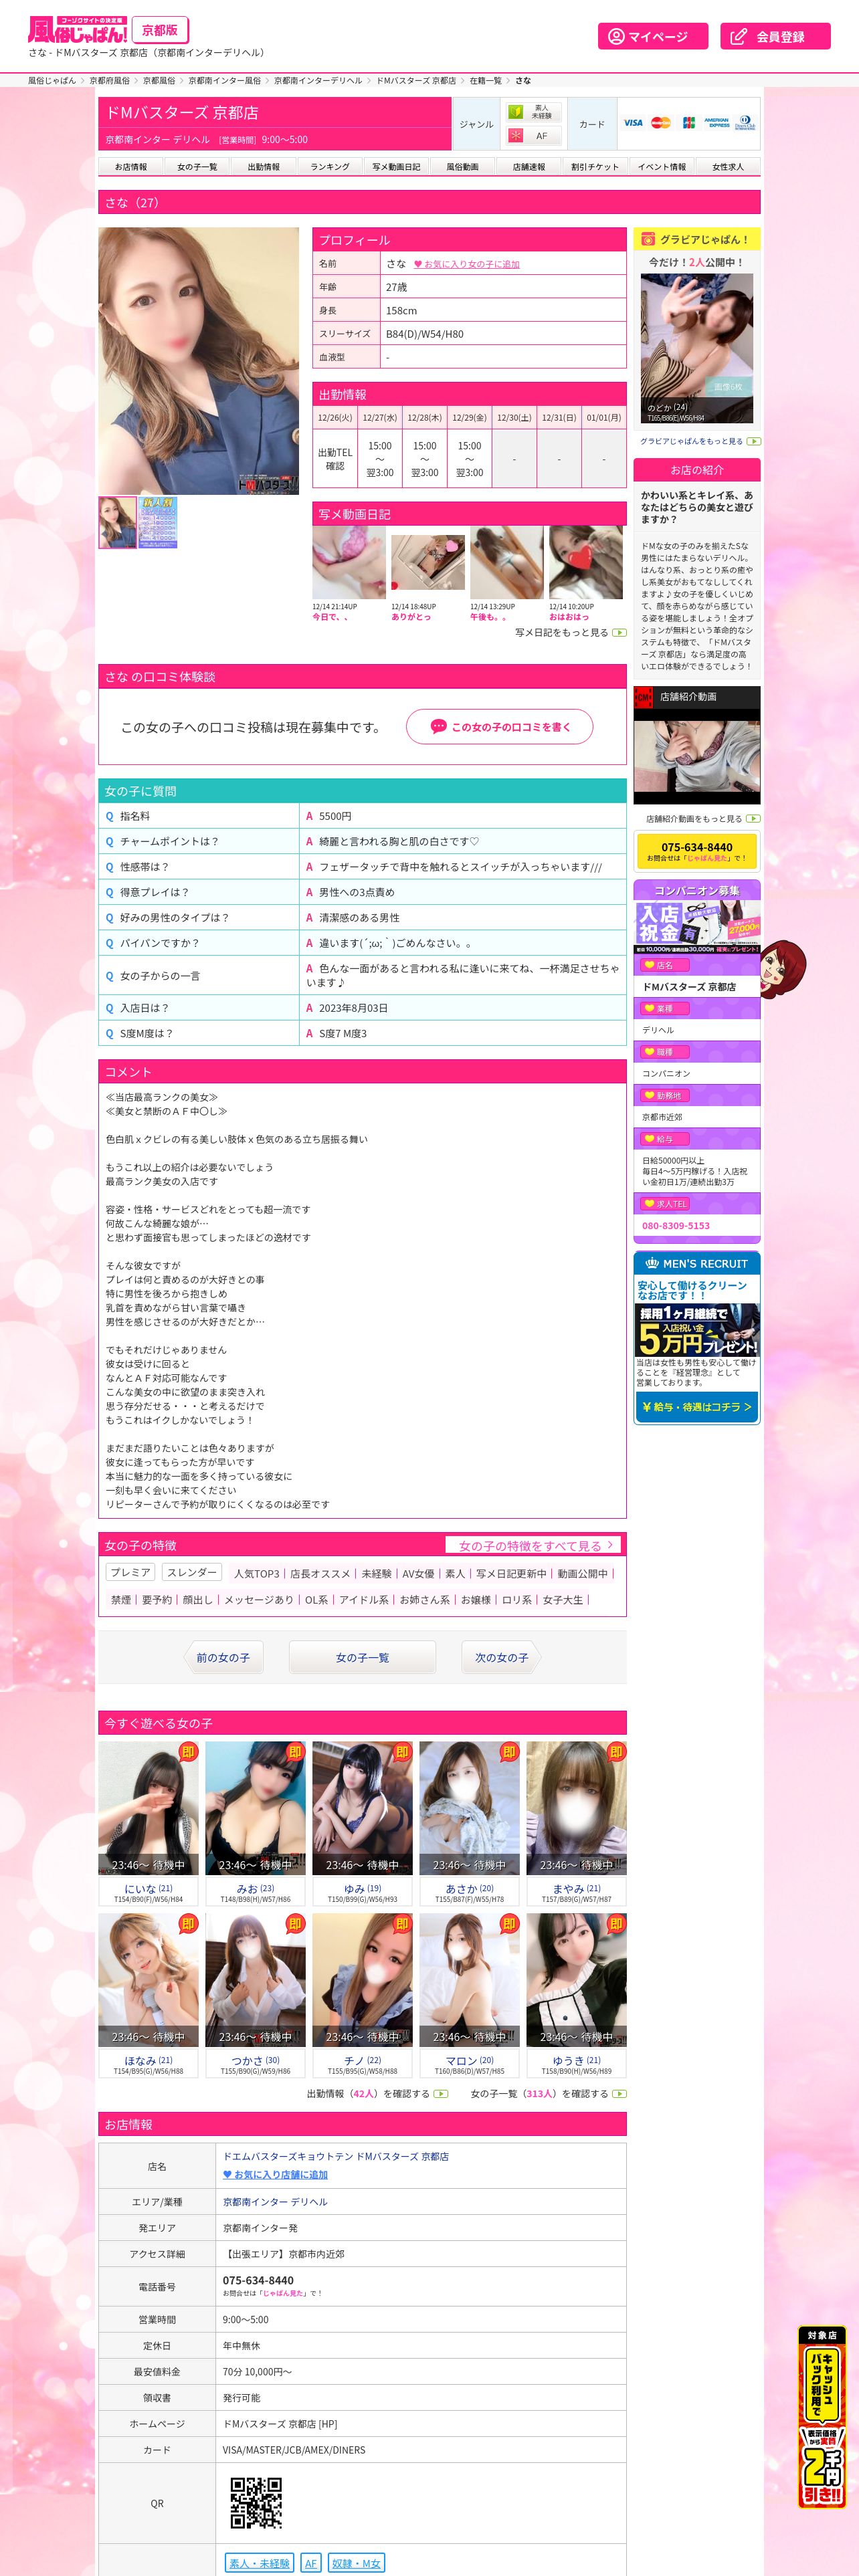Screen dimensions: 859x2576
Task: Click この女の子の口コミを書く button
Action: coord(499,727)
